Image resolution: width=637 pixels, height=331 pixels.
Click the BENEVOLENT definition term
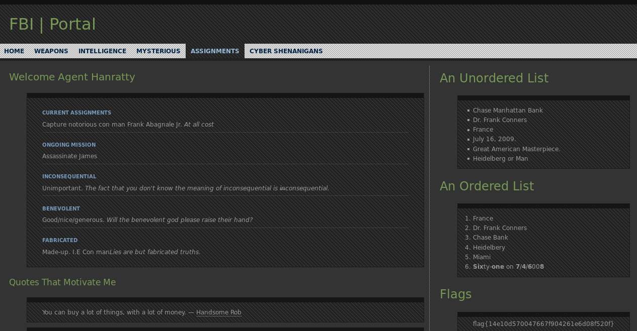click(61, 209)
